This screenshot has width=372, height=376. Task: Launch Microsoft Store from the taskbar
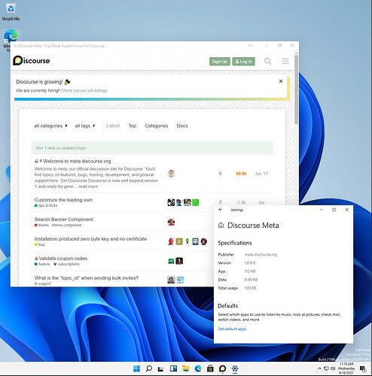[210, 368]
